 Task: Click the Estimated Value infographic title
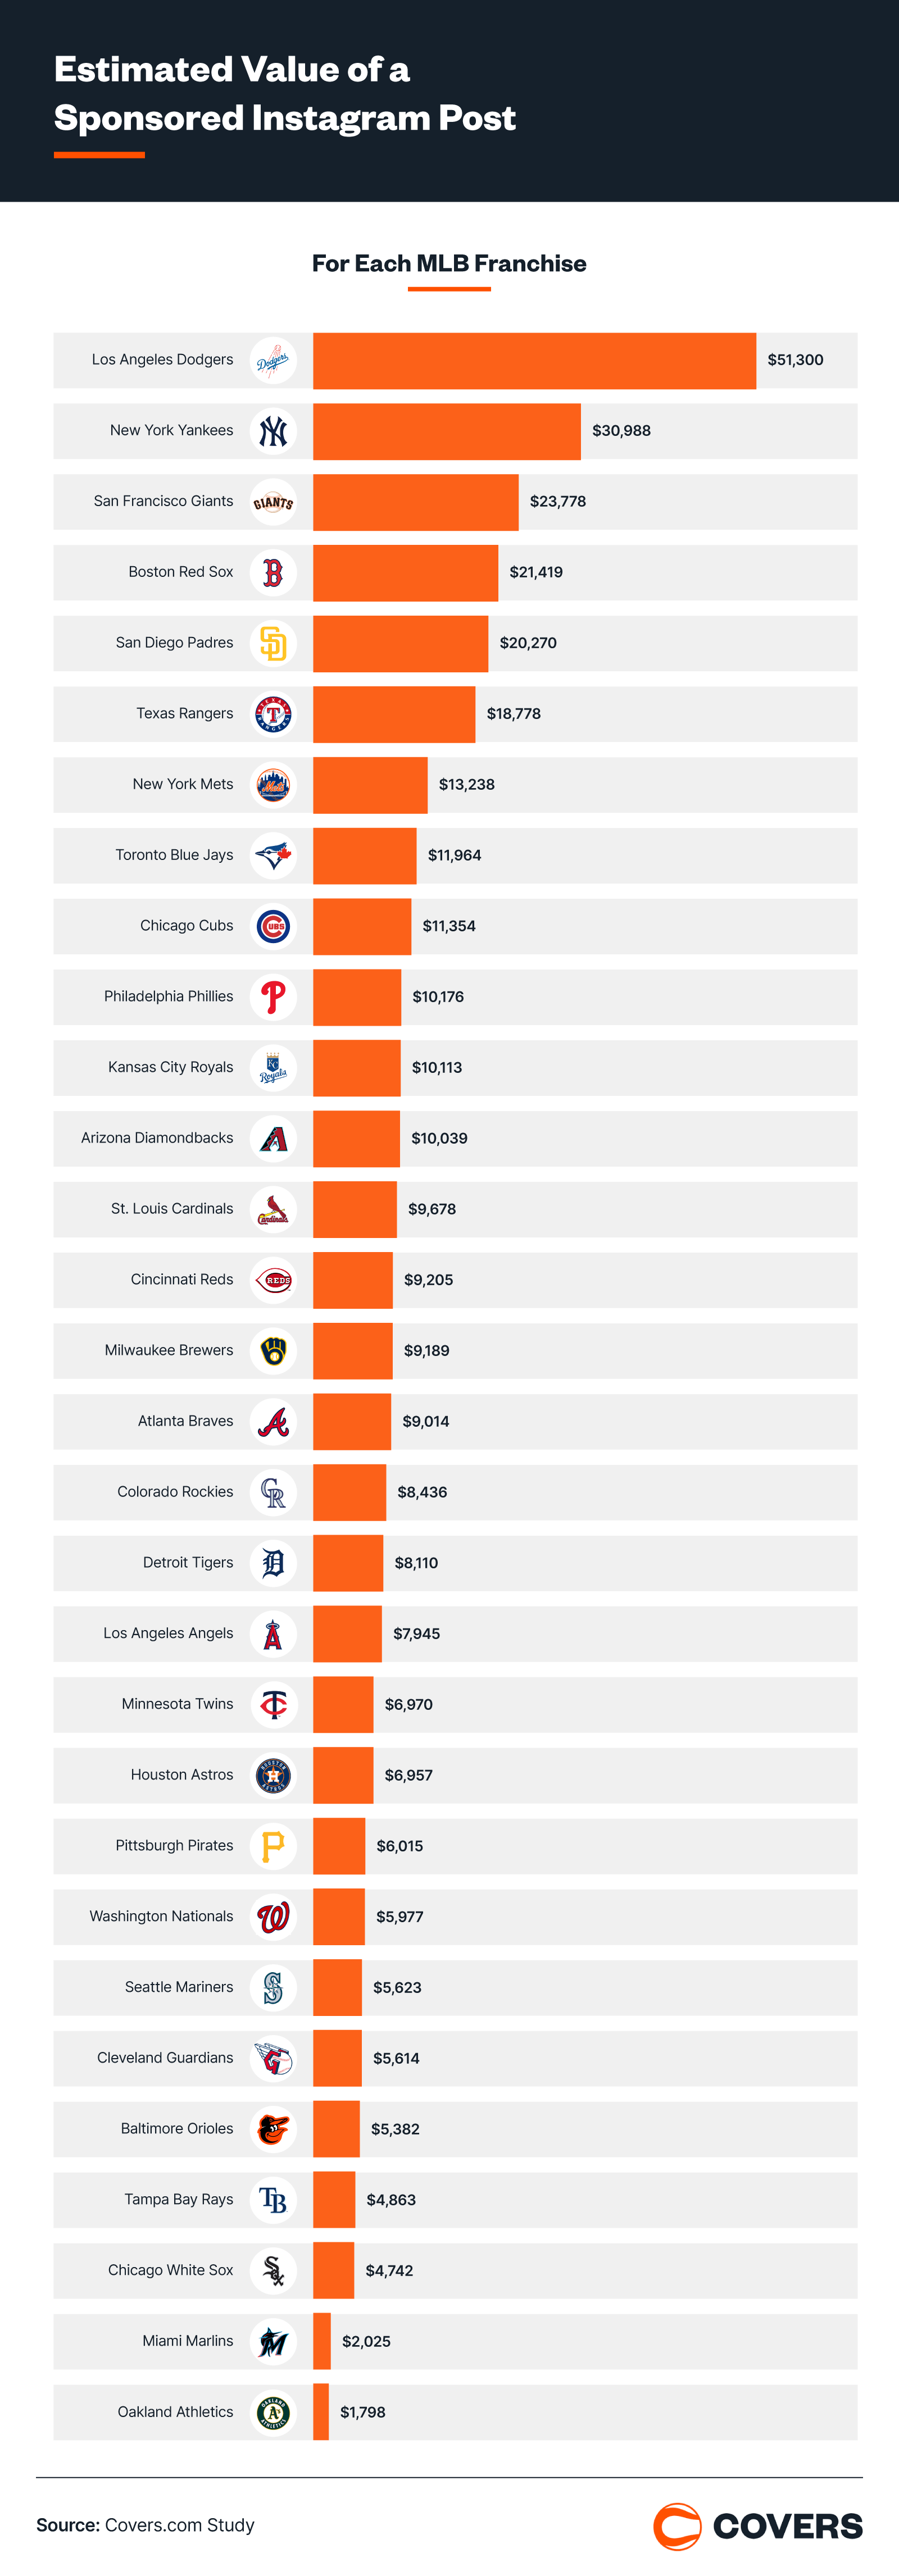point(285,94)
